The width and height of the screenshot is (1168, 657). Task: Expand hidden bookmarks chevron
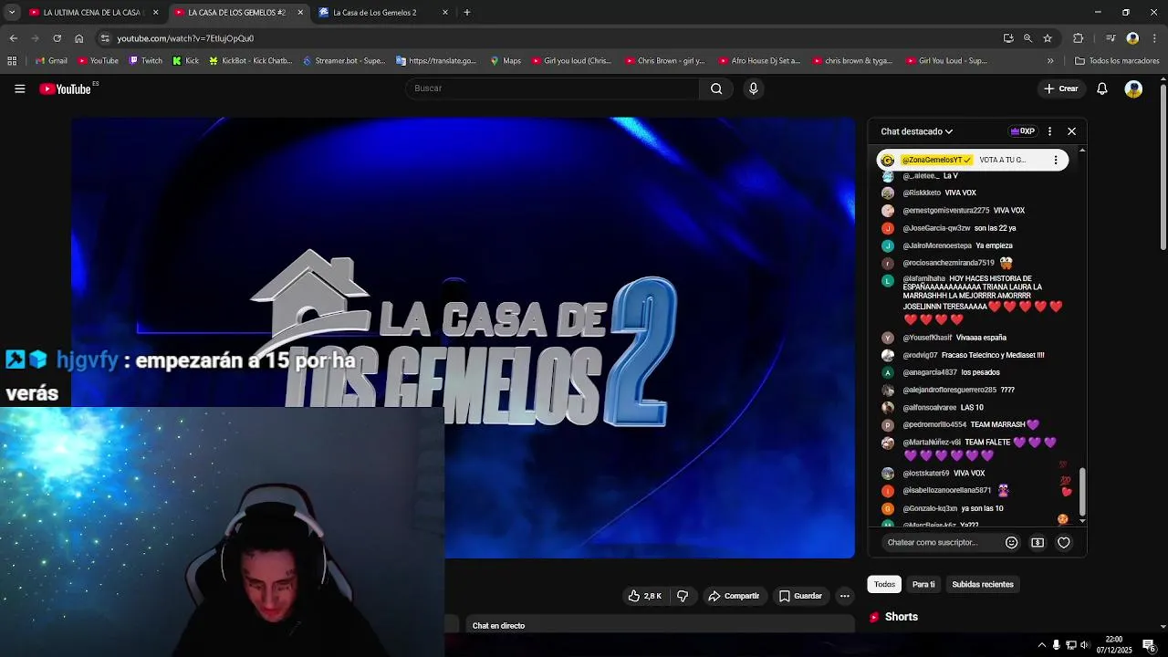pos(1050,61)
